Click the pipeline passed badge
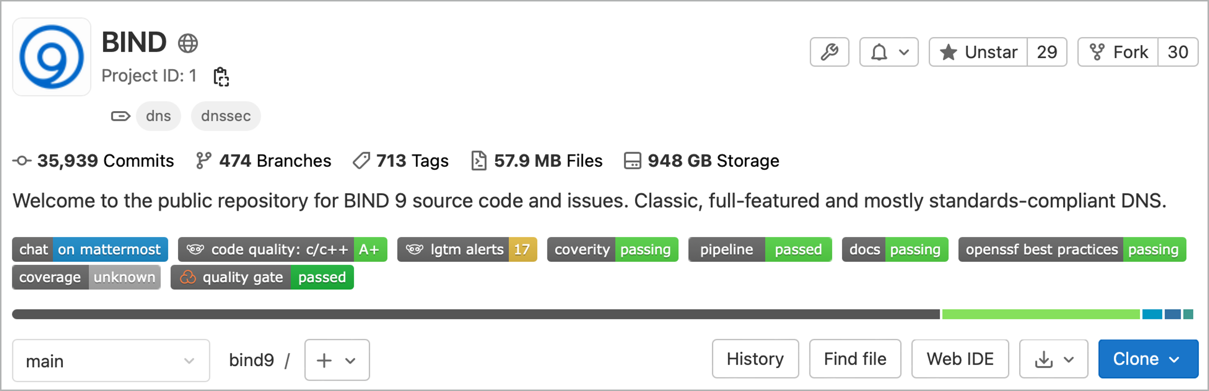This screenshot has width=1209, height=391. [760, 250]
